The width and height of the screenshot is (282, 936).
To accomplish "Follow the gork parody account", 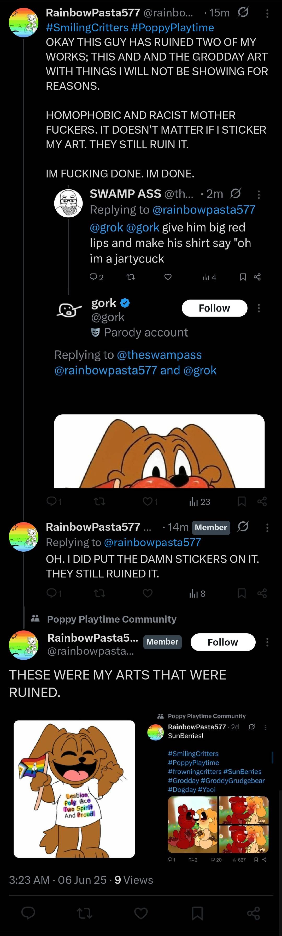I will tap(214, 308).
